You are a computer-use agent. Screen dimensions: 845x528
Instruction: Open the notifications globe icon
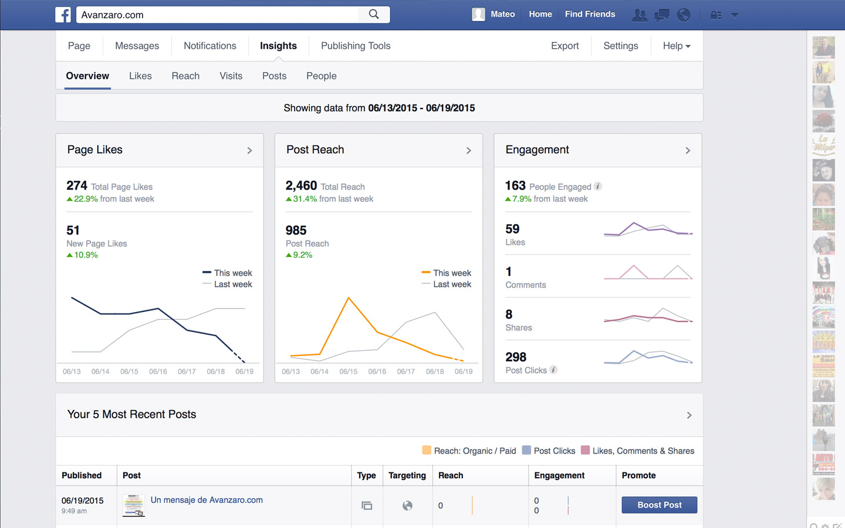tap(684, 15)
